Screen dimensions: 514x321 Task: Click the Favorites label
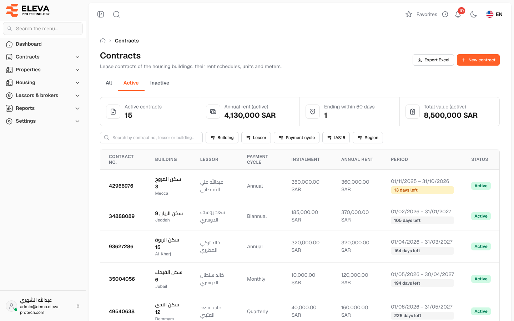(x=427, y=14)
